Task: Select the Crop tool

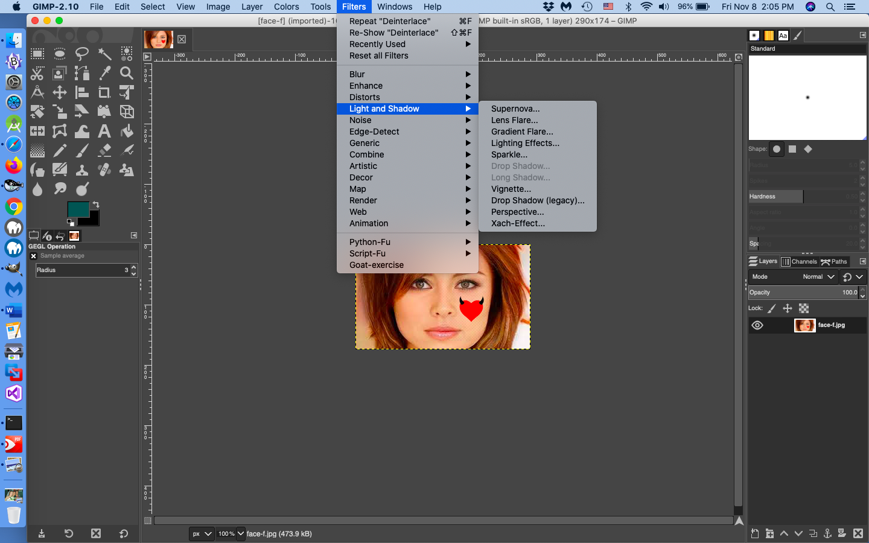Action: pyautogui.click(x=104, y=92)
